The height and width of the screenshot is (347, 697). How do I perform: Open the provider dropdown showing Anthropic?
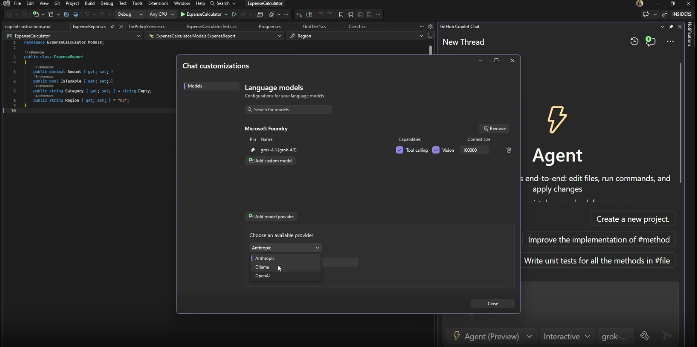tap(286, 248)
